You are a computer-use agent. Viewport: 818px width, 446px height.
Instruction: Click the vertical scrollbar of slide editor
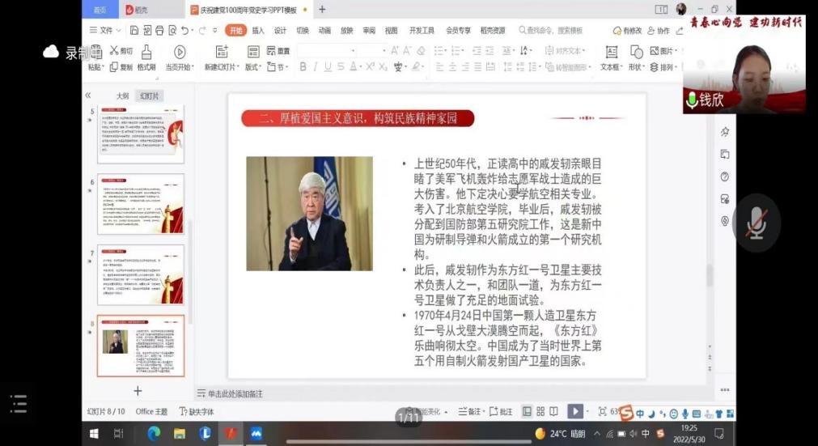pos(709,275)
